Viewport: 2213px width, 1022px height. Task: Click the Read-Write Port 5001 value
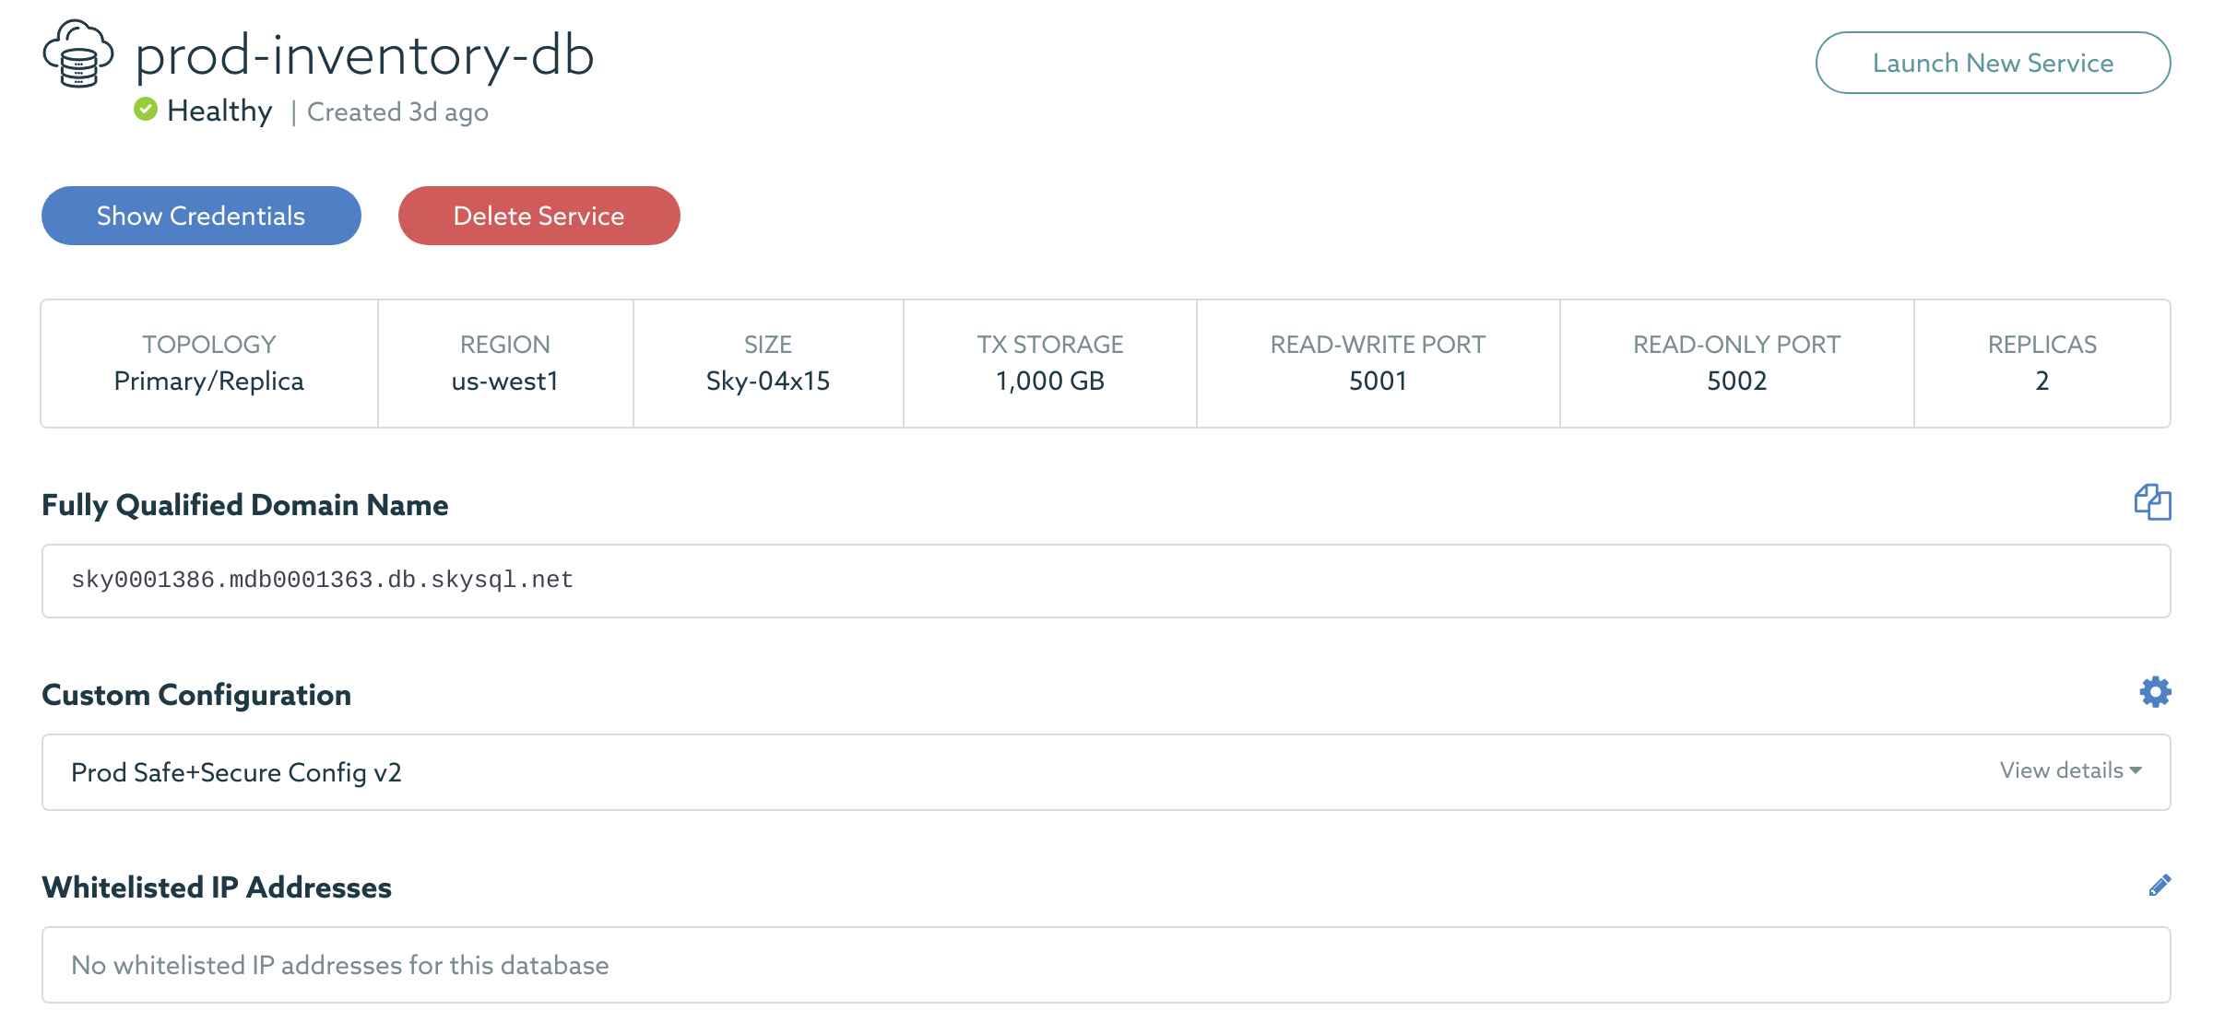point(1378,381)
